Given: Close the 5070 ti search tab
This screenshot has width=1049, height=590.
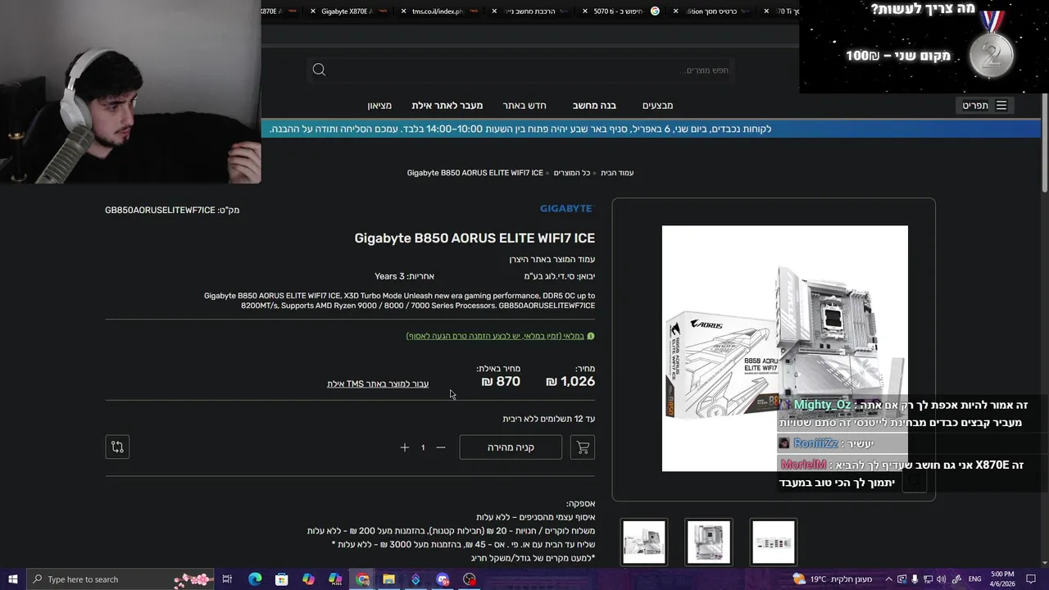Looking at the screenshot, I should 585,11.
